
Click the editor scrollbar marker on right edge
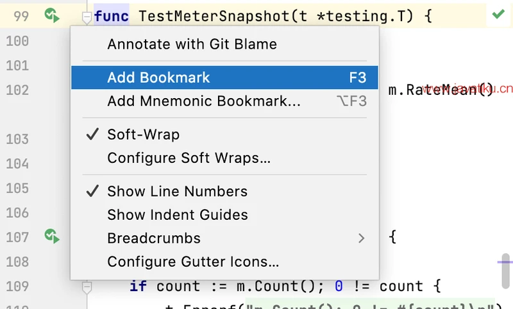click(x=506, y=268)
